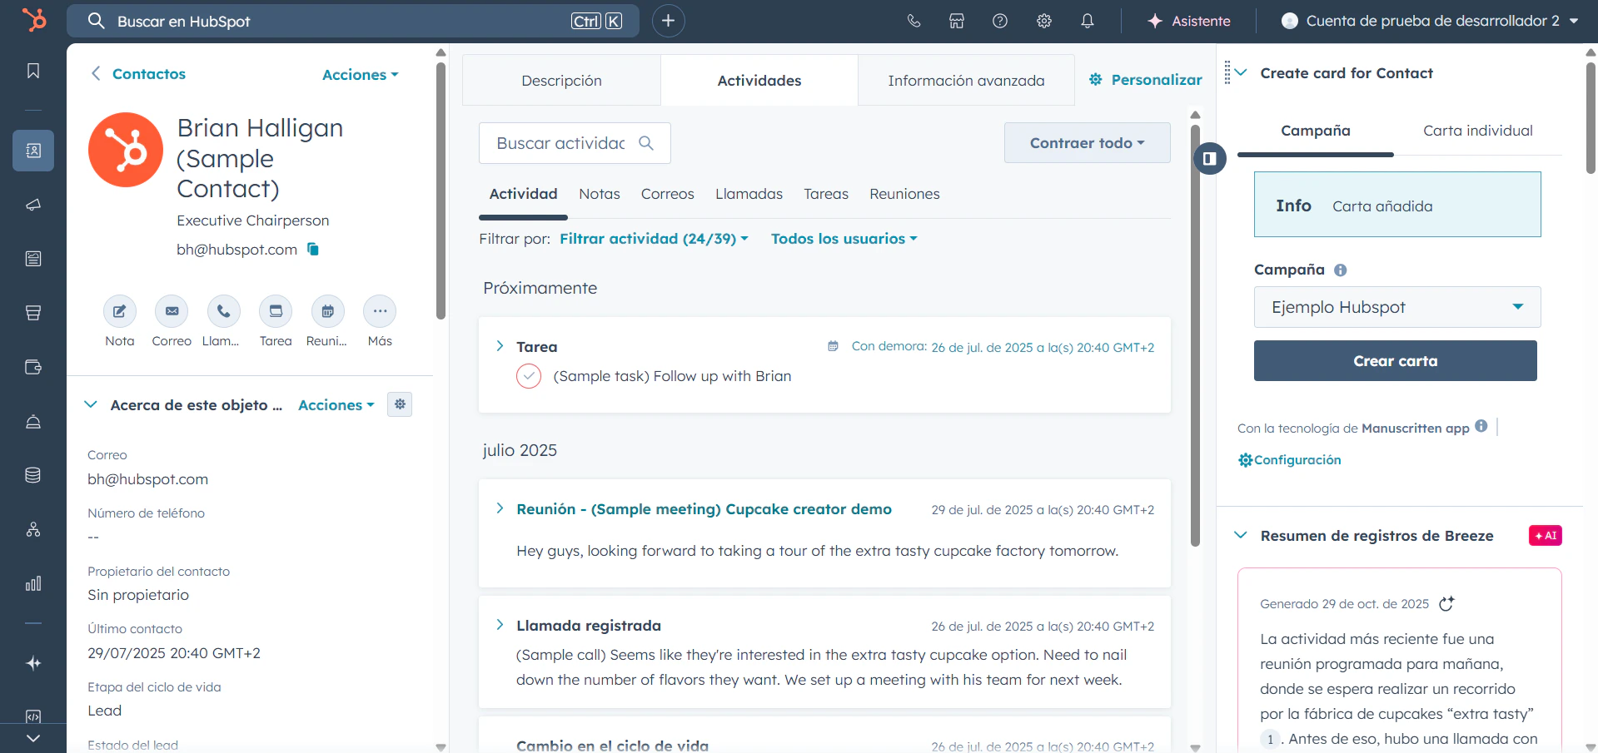Viewport: 1598px width, 753px height.
Task: Open the gear settings for Acerca de este objeto
Action: pyautogui.click(x=400, y=404)
